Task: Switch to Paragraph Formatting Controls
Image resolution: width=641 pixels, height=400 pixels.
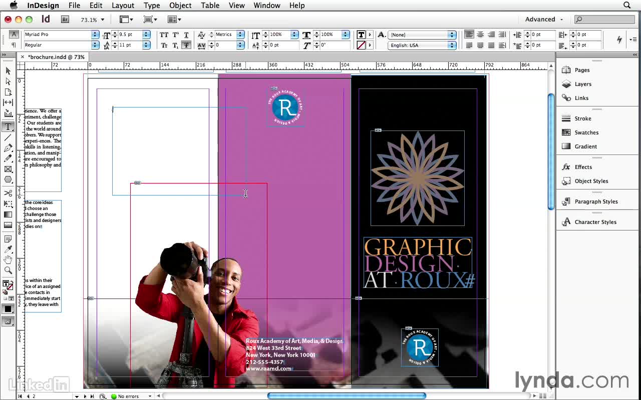Action: [14, 45]
